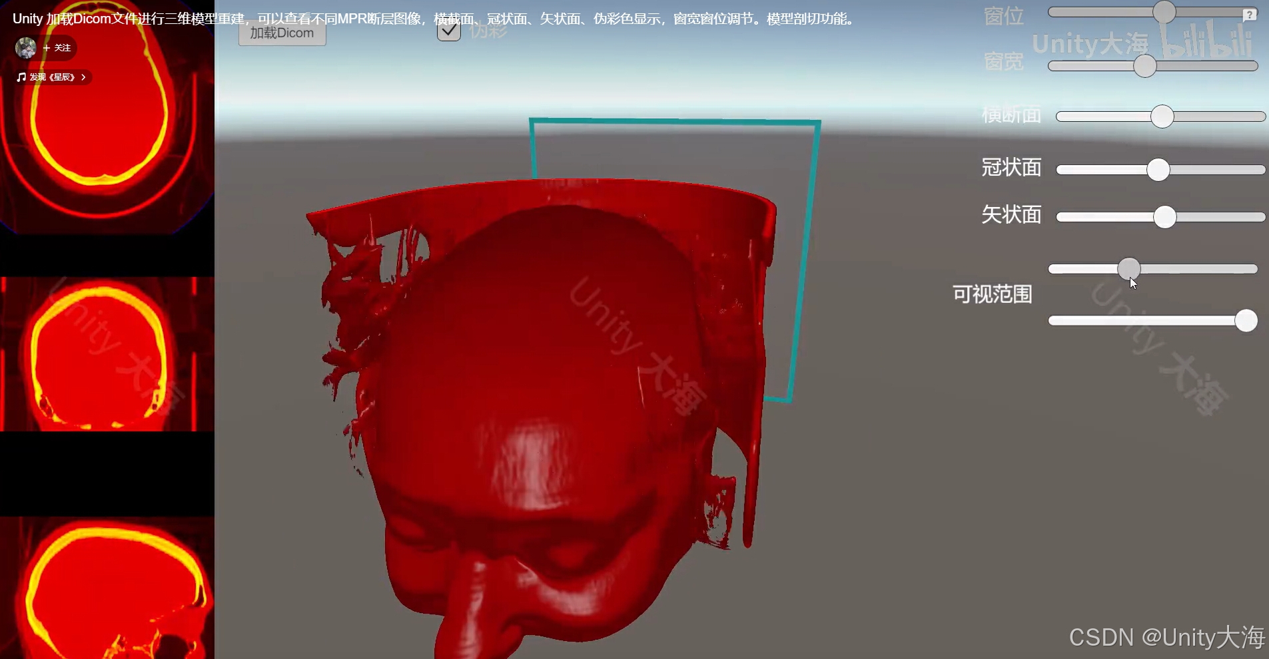Click the 矢状面 sagittal slider handle
This screenshot has height=659, width=1269.
pos(1165,216)
